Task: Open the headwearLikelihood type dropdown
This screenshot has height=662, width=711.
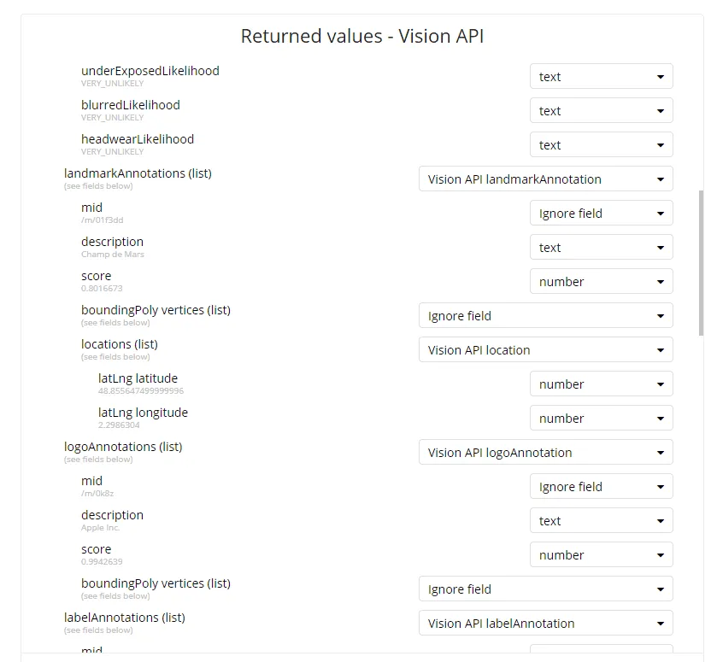Action: tap(601, 145)
